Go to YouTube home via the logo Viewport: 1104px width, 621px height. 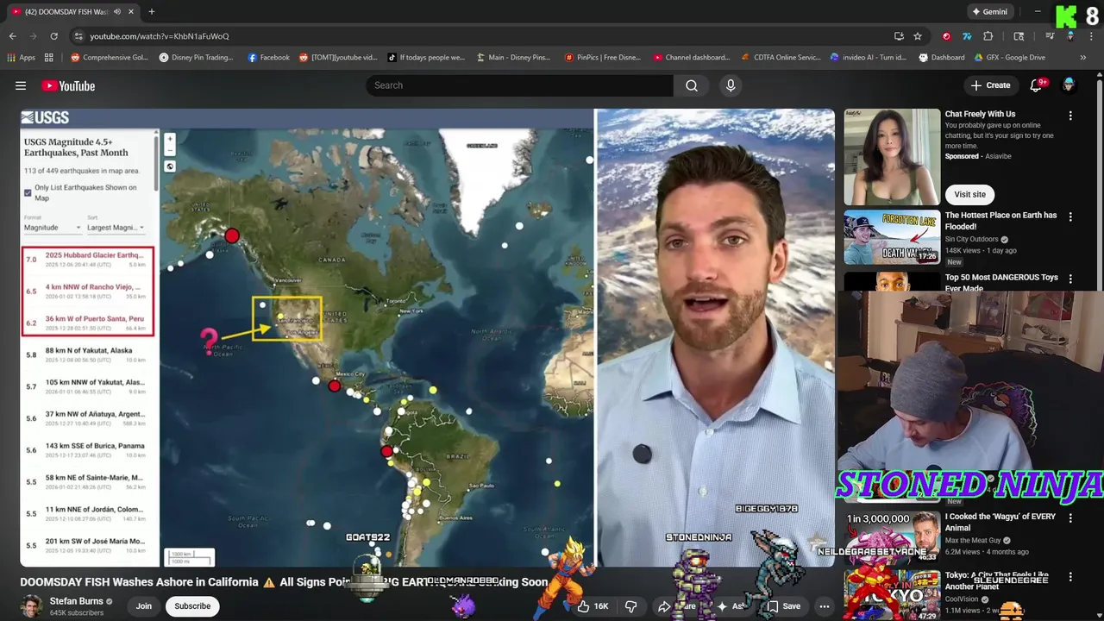click(x=68, y=85)
